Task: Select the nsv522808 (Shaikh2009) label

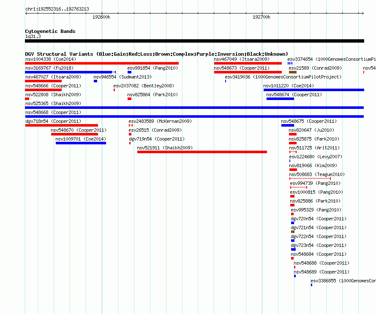Action: (53, 95)
